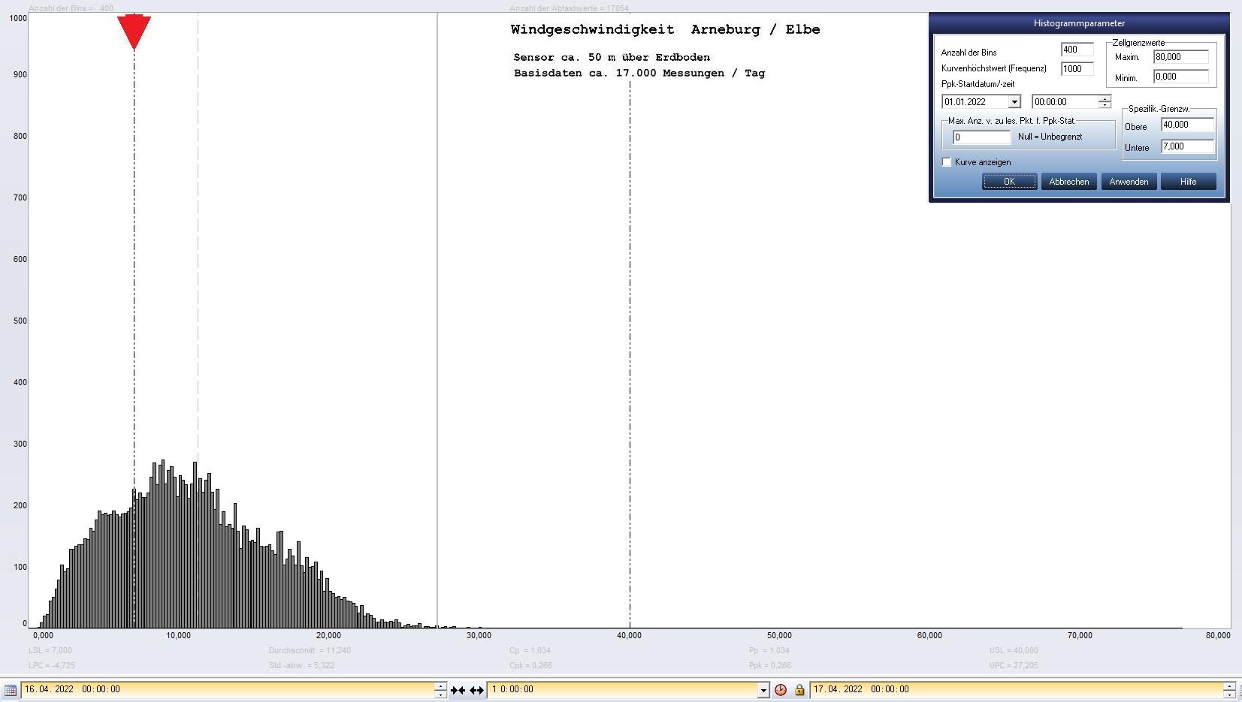Click the 'UPC = 27,205' label

1014,665
